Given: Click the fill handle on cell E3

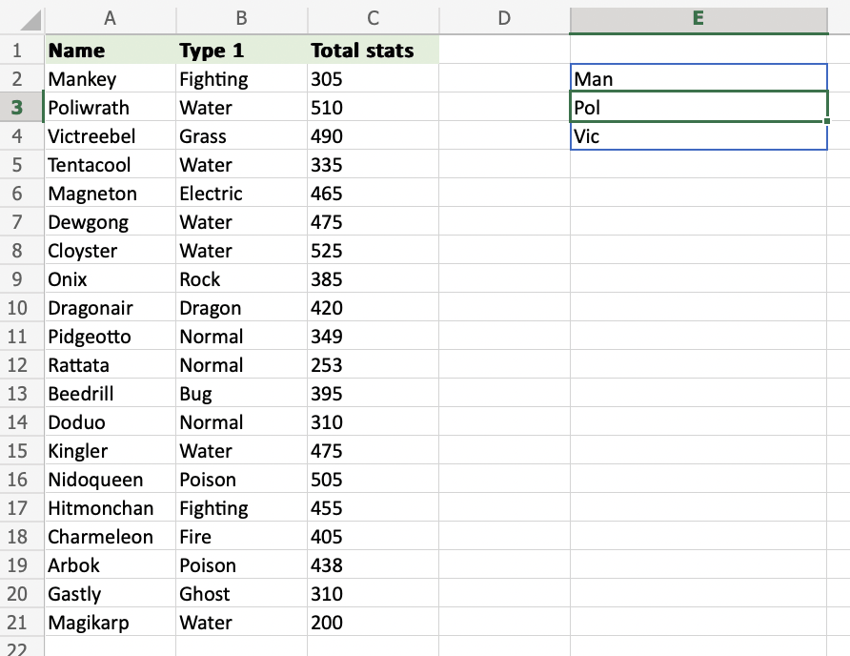Looking at the screenshot, I should 826,121.
